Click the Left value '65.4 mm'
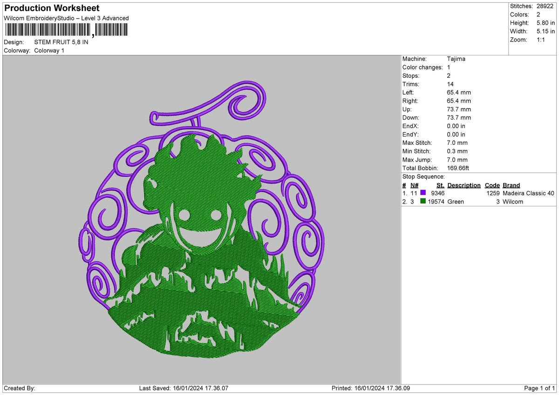The width and height of the screenshot is (559, 395). (459, 92)
